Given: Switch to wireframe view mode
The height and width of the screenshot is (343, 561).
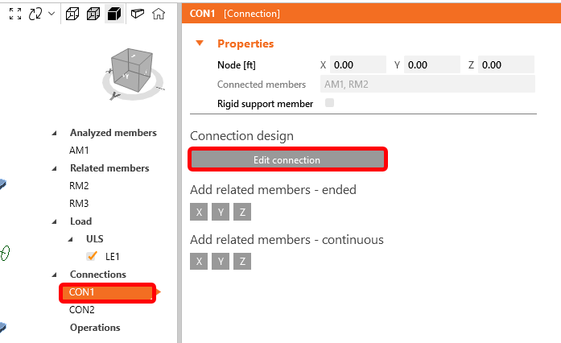Looking at the screenshot, I should pos(72,14).
